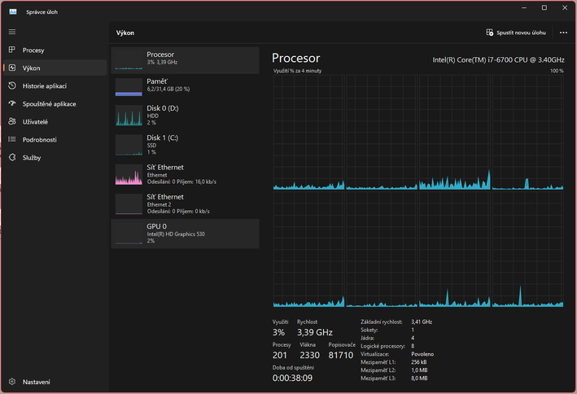Click the Uživatelé people icon
This screenshot has height=394, width=577.
[12, 122]
